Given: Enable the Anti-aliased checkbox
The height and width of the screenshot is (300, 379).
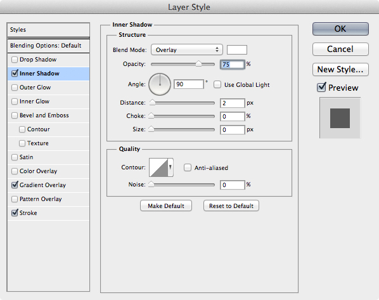Looking at the screenshot, I should [188, 167].
